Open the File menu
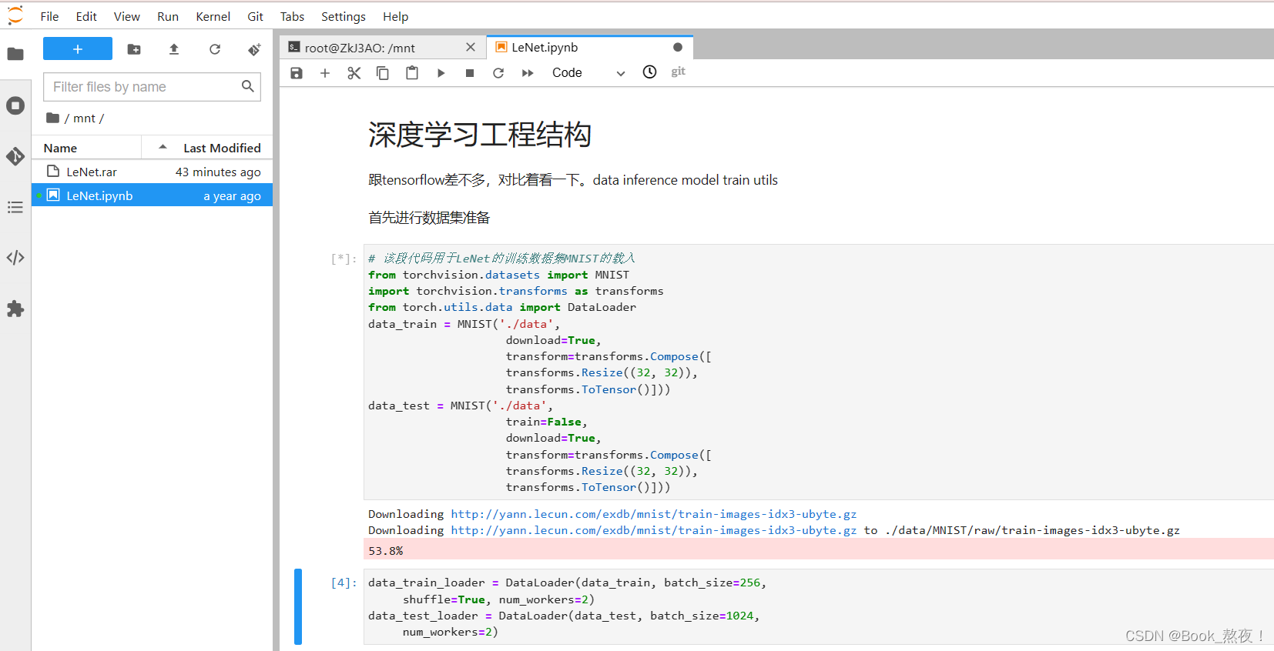The height and width of the screenshot is (651, 1274). (x=49, y=17)
